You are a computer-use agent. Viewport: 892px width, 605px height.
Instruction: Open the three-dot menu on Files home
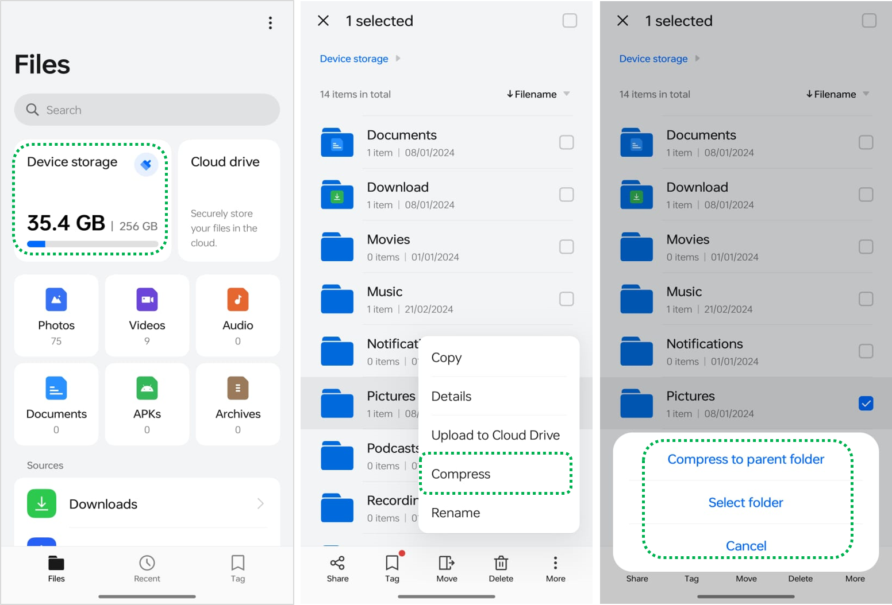[x=270, y=23]
